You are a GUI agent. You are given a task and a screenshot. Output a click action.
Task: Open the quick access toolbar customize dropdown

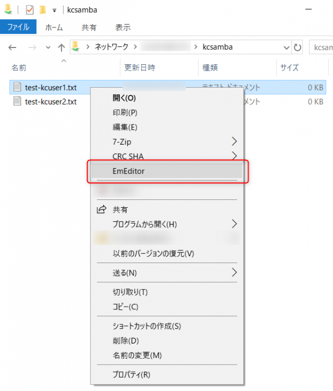pyautogui.click(x=54, y=11)
